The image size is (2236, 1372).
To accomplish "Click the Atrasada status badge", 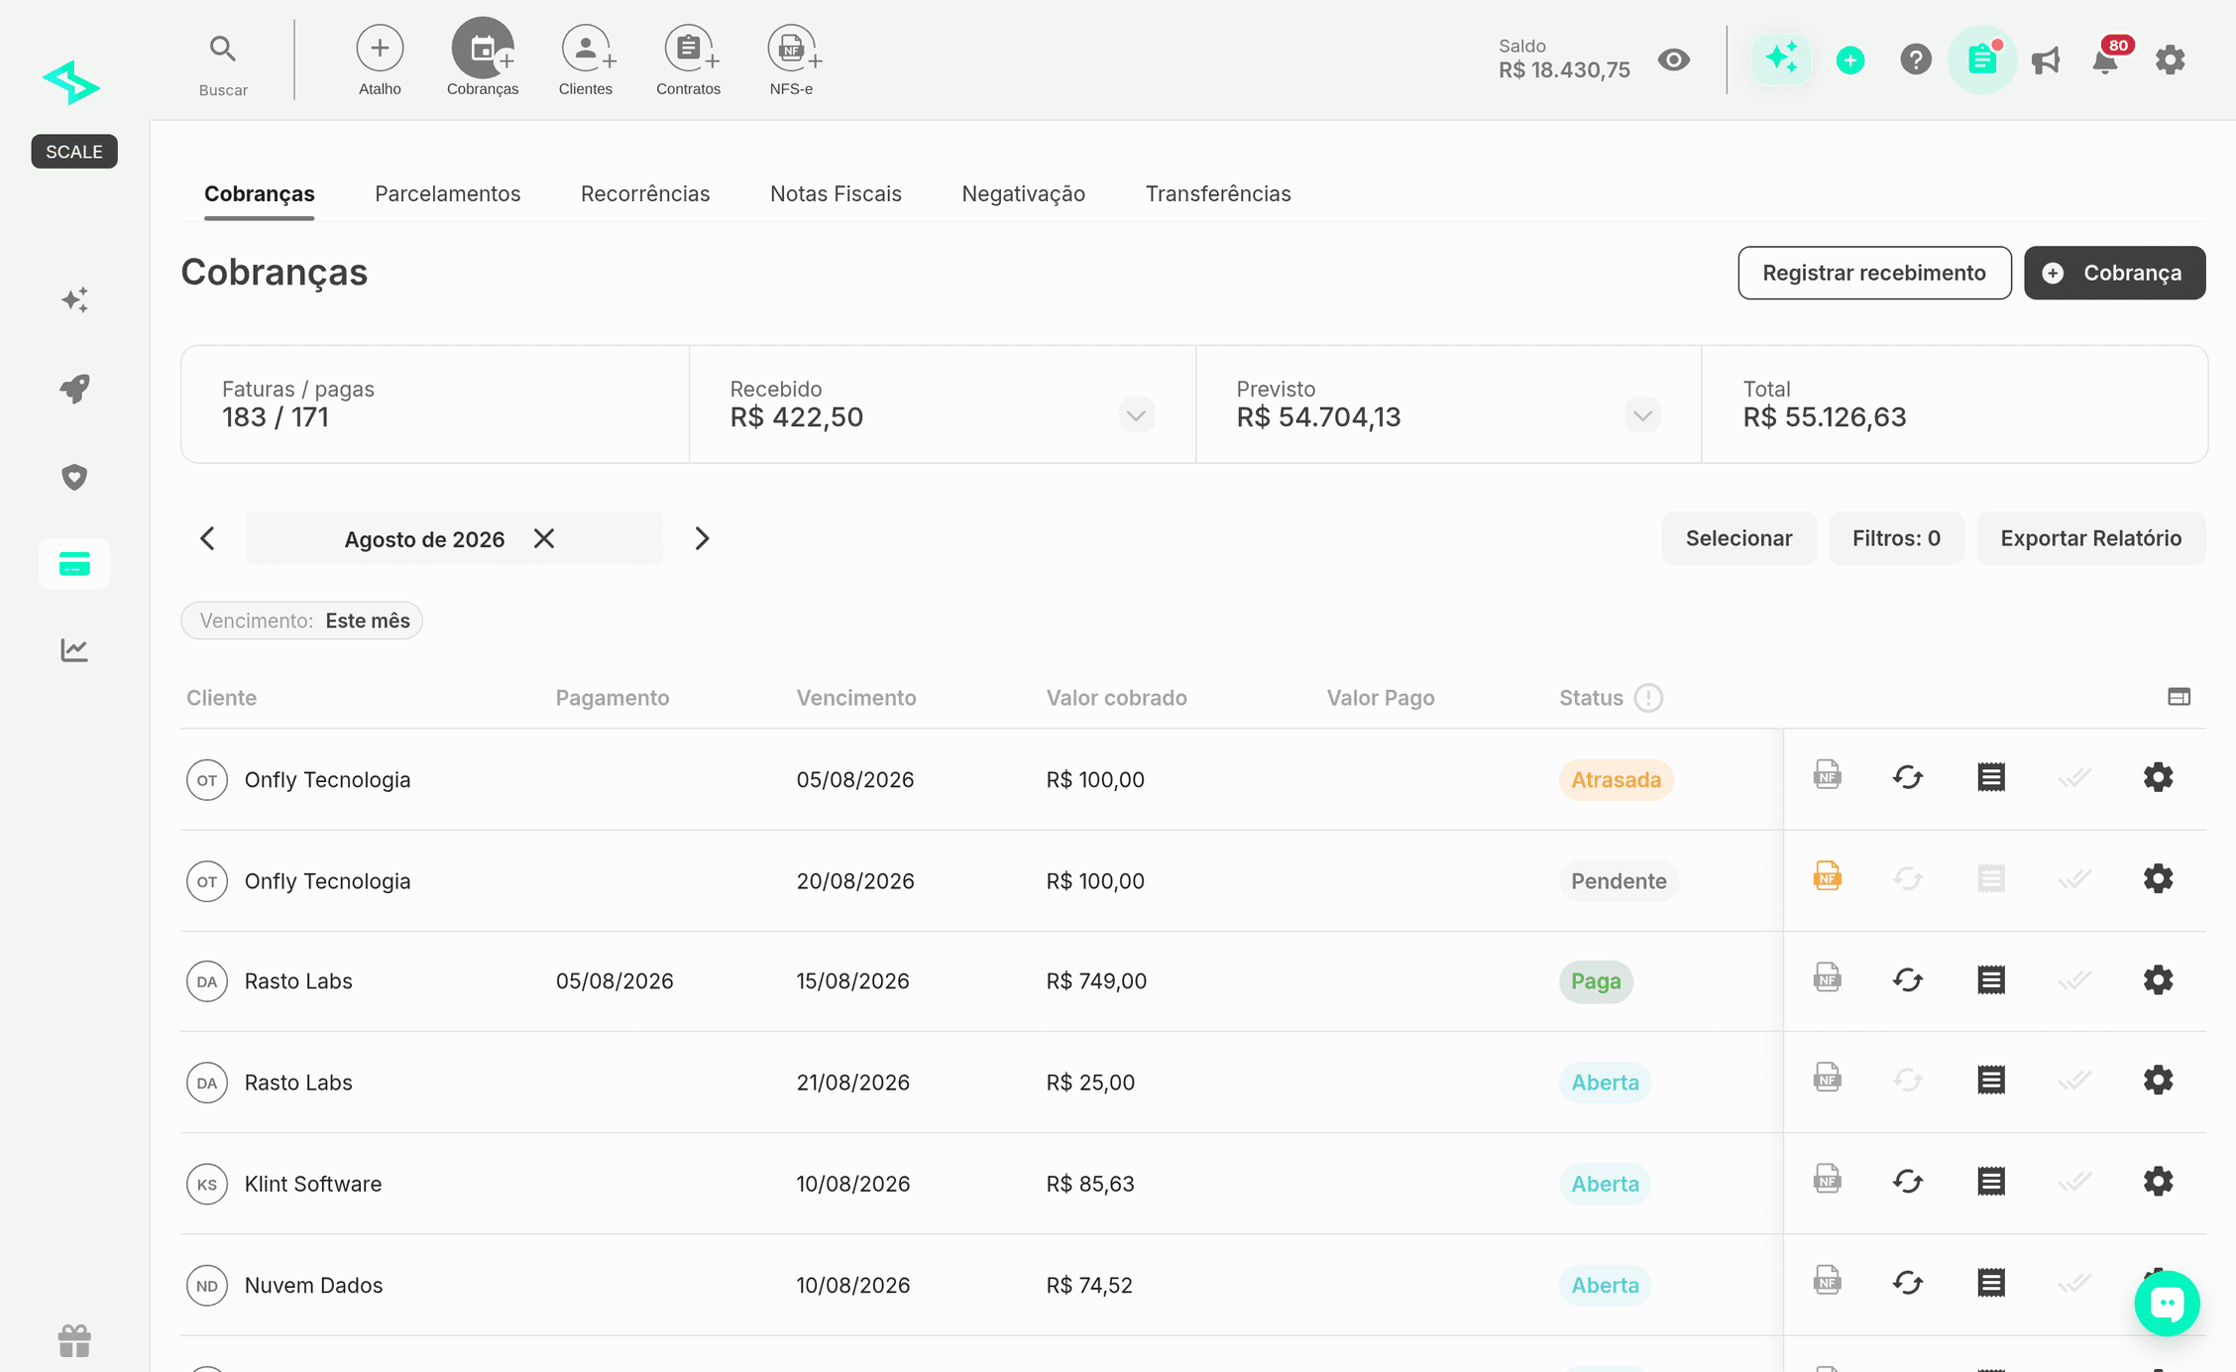I will 1616,780.
